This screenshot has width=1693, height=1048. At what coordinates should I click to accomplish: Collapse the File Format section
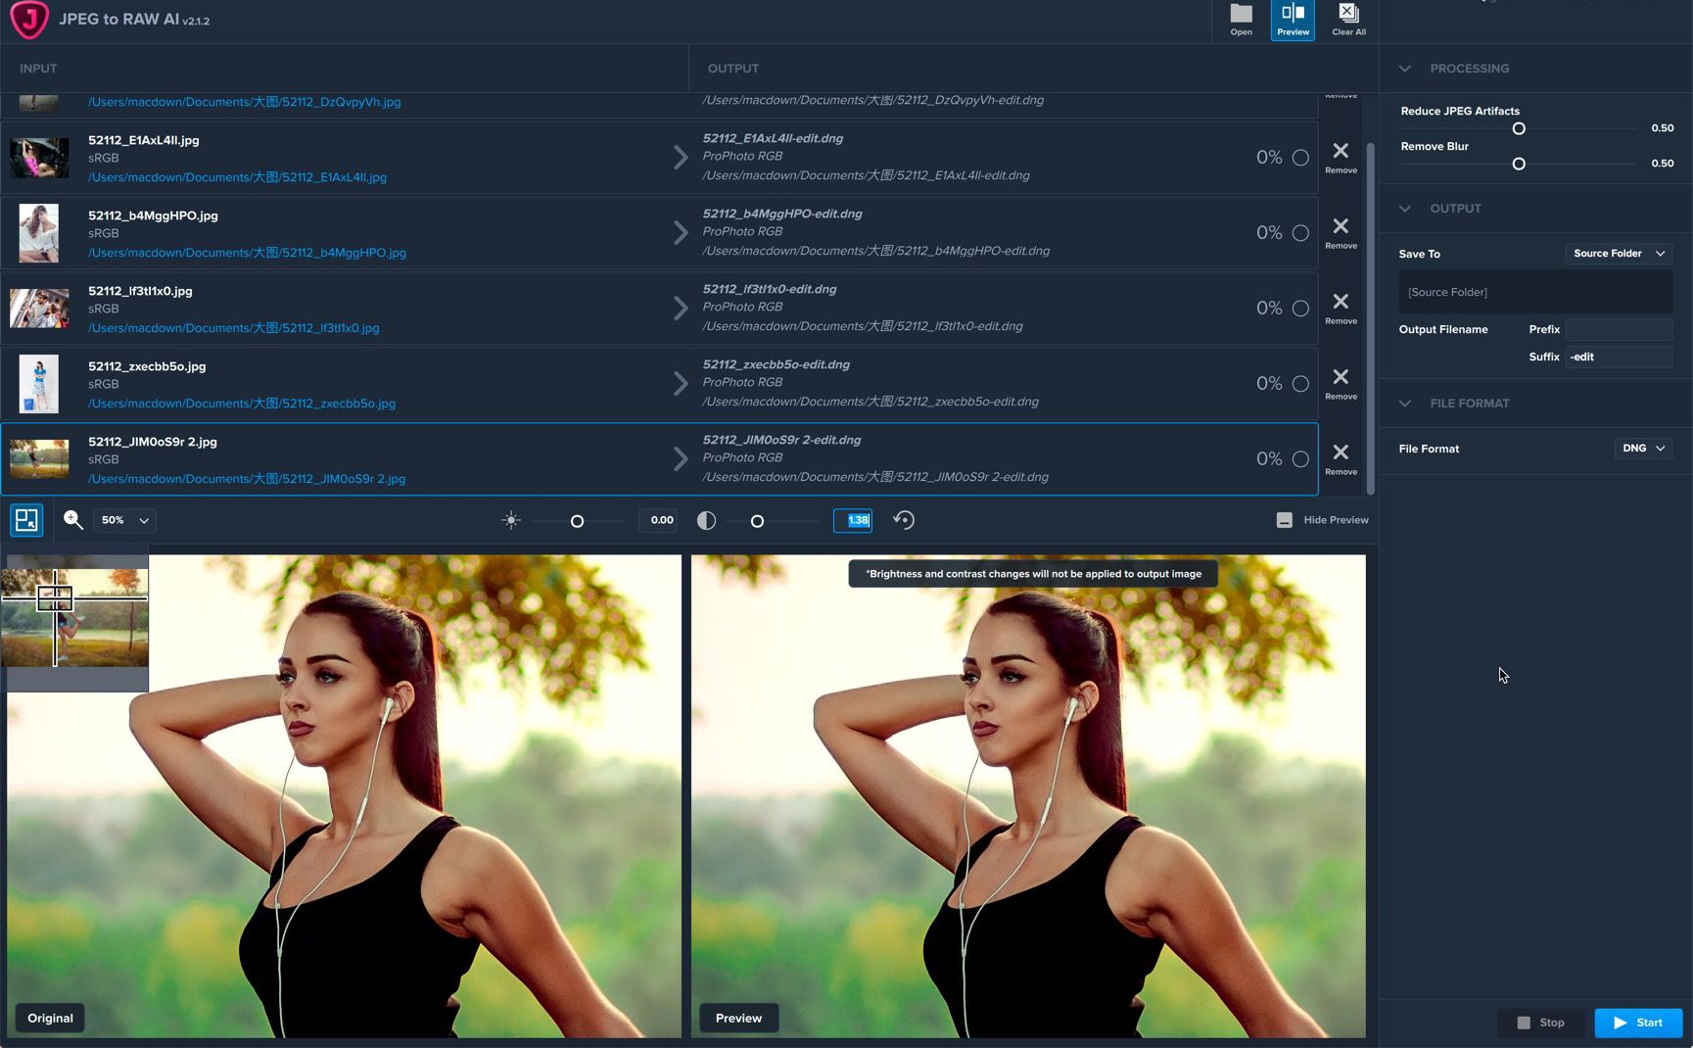coord(1405,404)
